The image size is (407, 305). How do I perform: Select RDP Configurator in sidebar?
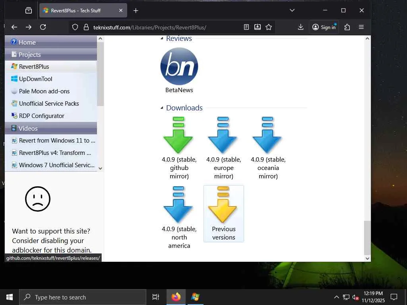[x=51, y=116]
